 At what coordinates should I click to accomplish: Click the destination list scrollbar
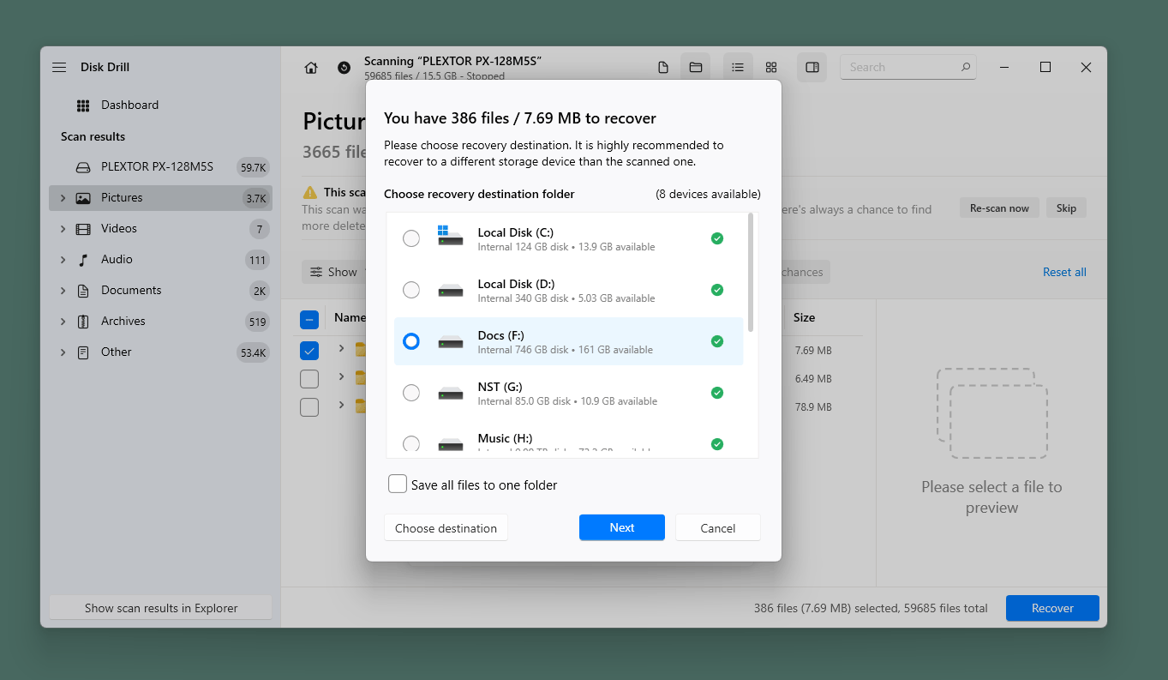coord(751,273)
